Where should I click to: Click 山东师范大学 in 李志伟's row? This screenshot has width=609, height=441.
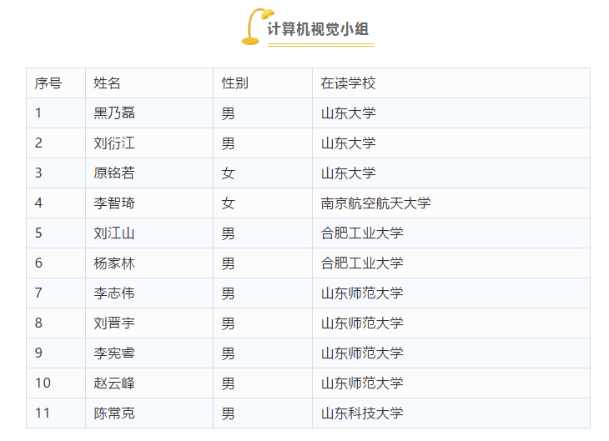coord(362,293)
